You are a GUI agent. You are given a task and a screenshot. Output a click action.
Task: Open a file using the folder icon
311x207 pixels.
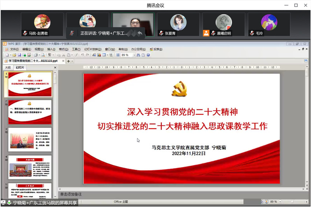[13, 55]
